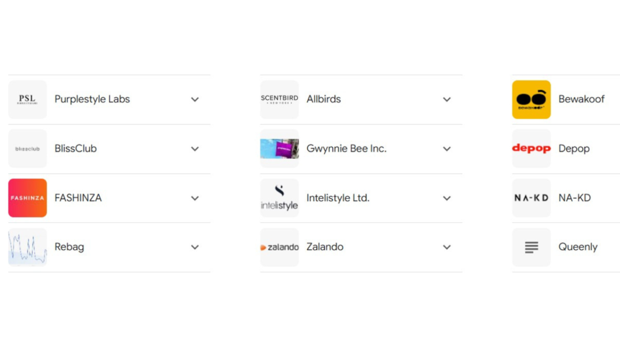Click the Scentbird logo beside Allbirds
Screen dimensions: 620x349
(279, 99)
